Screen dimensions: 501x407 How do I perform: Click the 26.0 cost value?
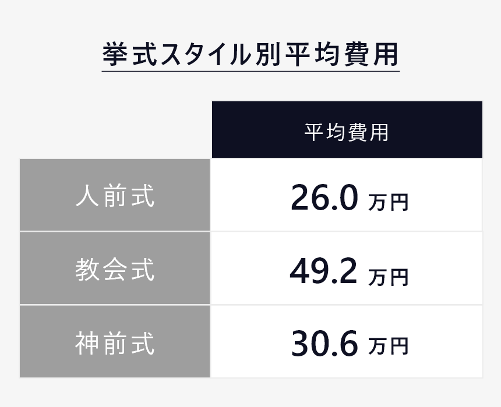[324, 197]
